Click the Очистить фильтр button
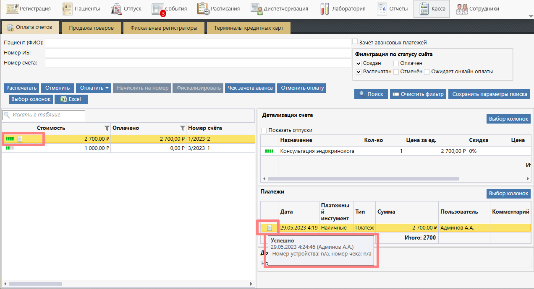 pyautogui.click(x=418, y=94)
